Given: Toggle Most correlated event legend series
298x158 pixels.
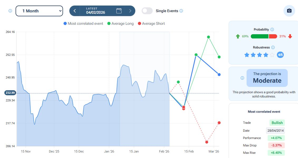Looking at the screenshot, I should pyautogui.click(x=83, y=23).
